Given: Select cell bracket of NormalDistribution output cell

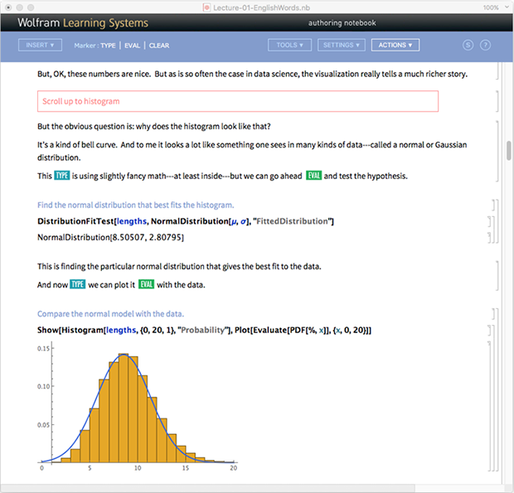Looking at the screenshot, I should tap(489, 238).
